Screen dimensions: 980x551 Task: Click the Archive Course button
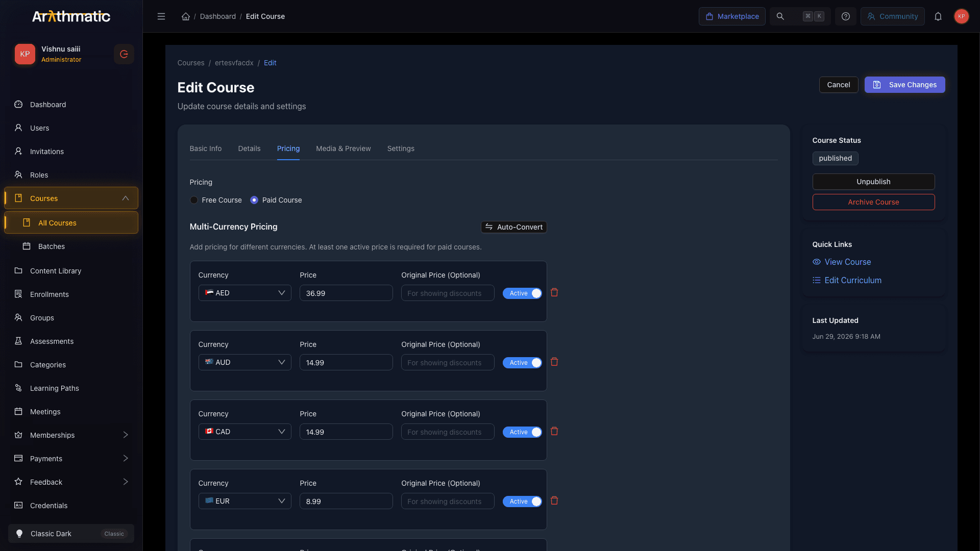[873, 202]
